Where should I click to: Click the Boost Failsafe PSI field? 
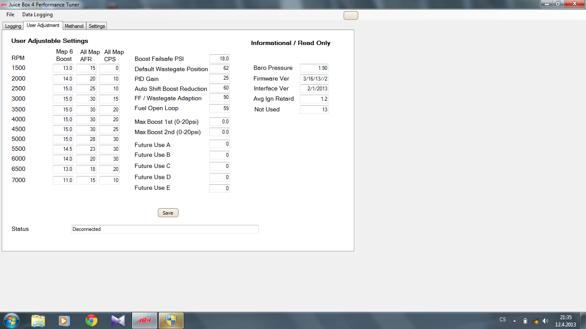[x=220, y=59]
